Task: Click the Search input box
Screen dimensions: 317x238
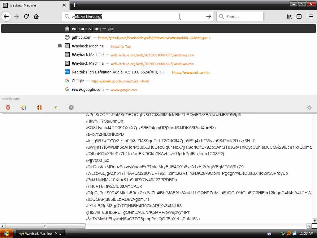Action: [240, 16]
